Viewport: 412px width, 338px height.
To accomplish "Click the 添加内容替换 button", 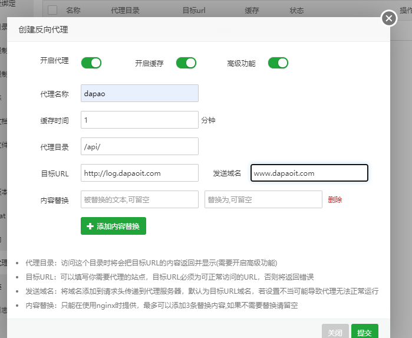I will point(113,226).
